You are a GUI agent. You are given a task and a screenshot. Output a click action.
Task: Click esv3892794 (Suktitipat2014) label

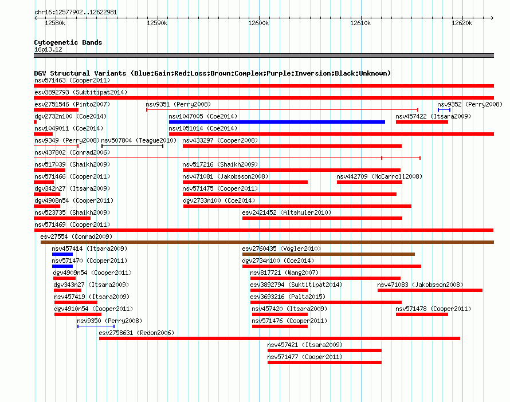tap(296, 285)
